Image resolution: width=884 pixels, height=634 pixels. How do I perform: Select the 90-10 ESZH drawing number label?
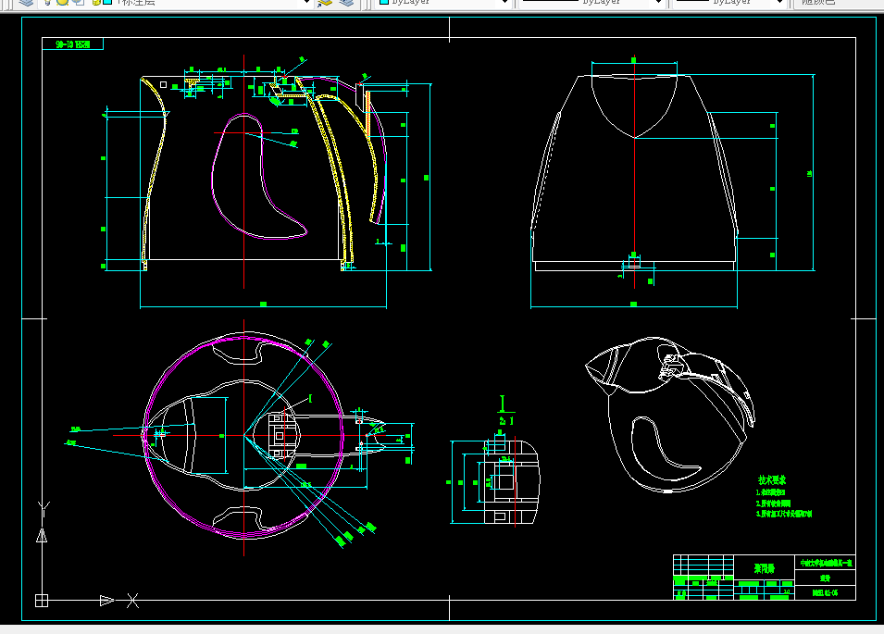pyautogui.click(x=73, y=44)
